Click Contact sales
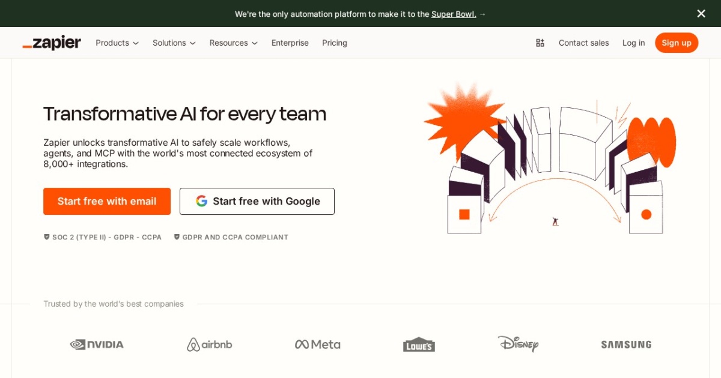This screenshot has height=378, width=721. (583, 43)
